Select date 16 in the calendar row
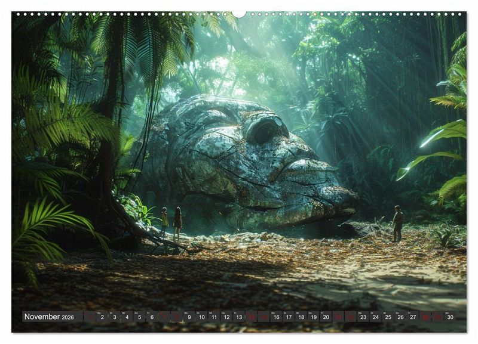The width and height of the screenshot is (478, 344). coord(276,317)
